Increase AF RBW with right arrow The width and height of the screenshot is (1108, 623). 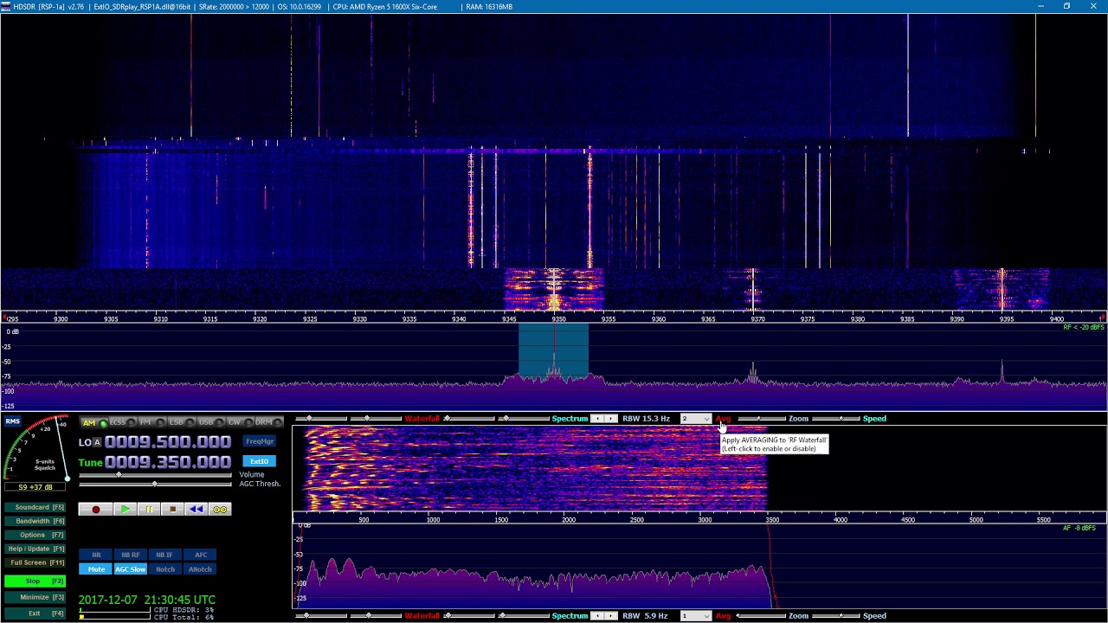pyautogui.click(x=610, y=616)
